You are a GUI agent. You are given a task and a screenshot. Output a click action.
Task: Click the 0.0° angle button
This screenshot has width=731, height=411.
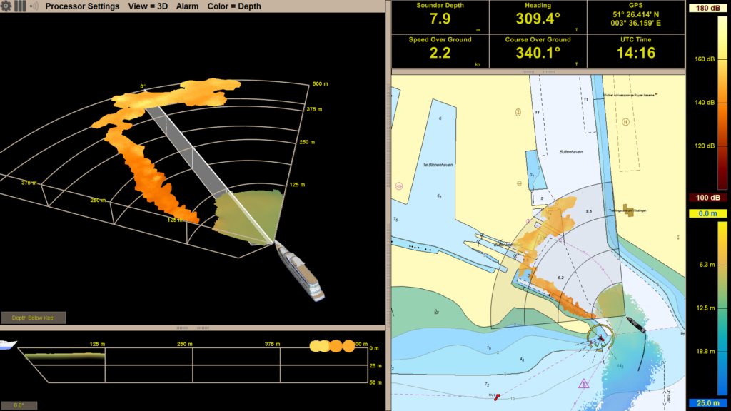point(19,405)
